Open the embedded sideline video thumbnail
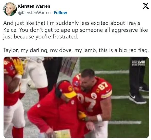The height and width of the screenshot is (140, 151). tap(76, 97)
